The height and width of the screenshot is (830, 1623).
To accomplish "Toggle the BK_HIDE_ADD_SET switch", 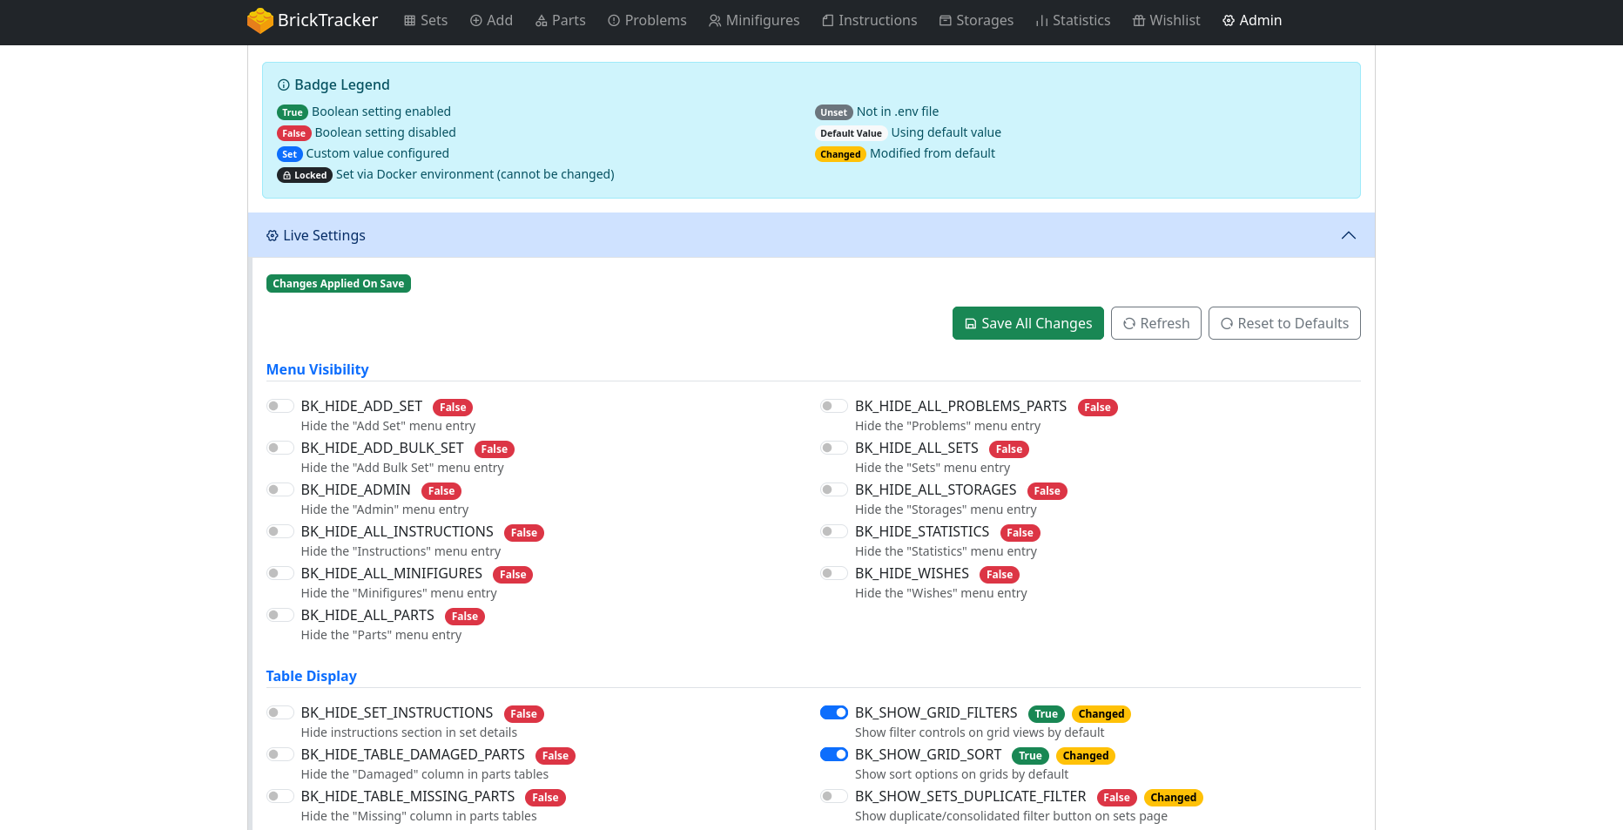I will pos(280,406).
